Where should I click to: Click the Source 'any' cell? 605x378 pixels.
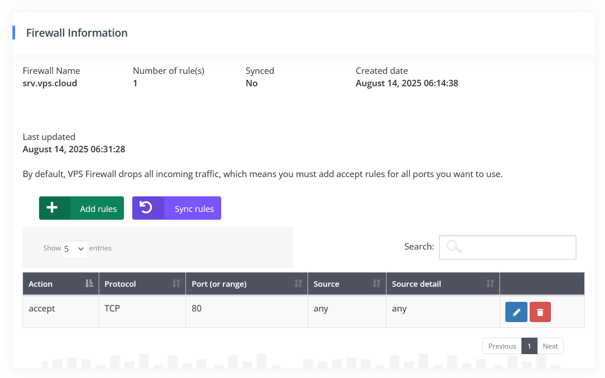347,311
